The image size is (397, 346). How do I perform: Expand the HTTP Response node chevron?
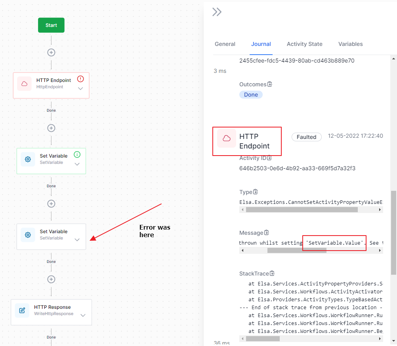tap(83, 316)
